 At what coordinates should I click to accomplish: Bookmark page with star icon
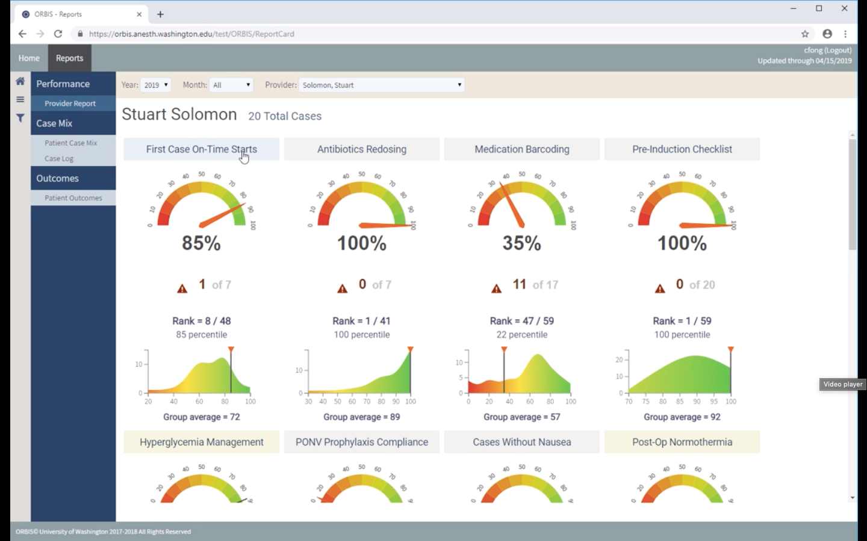pos(805,34)
